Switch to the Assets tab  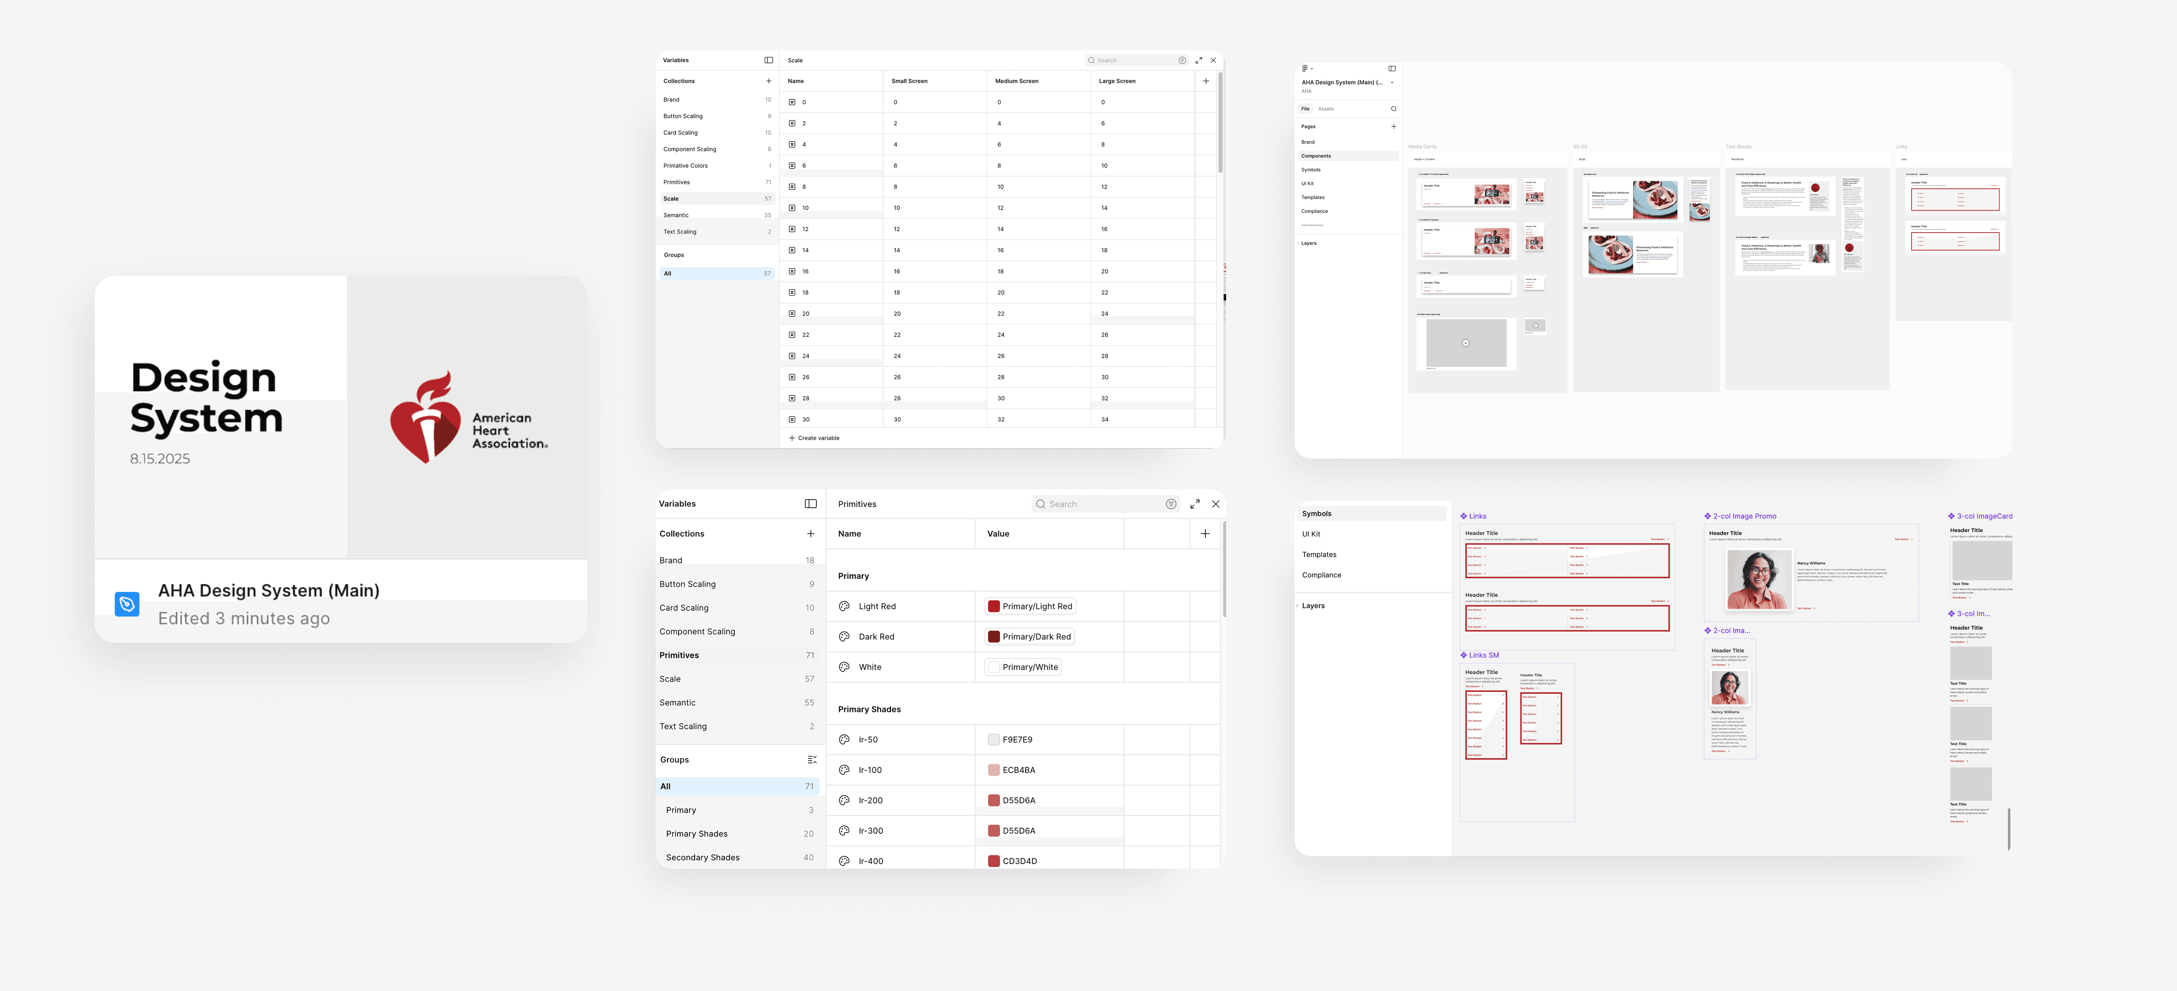tap(1325, 109)
